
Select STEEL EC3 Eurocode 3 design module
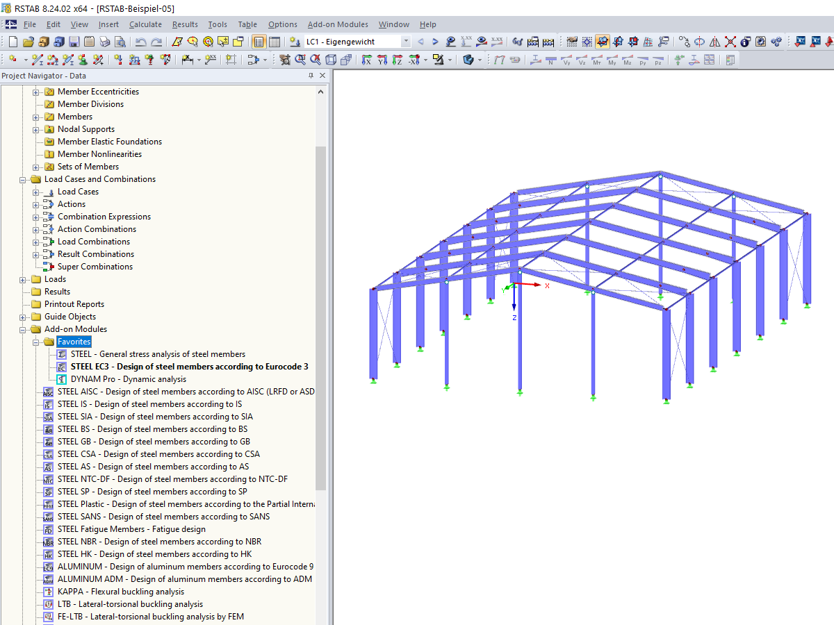point(189,367)
